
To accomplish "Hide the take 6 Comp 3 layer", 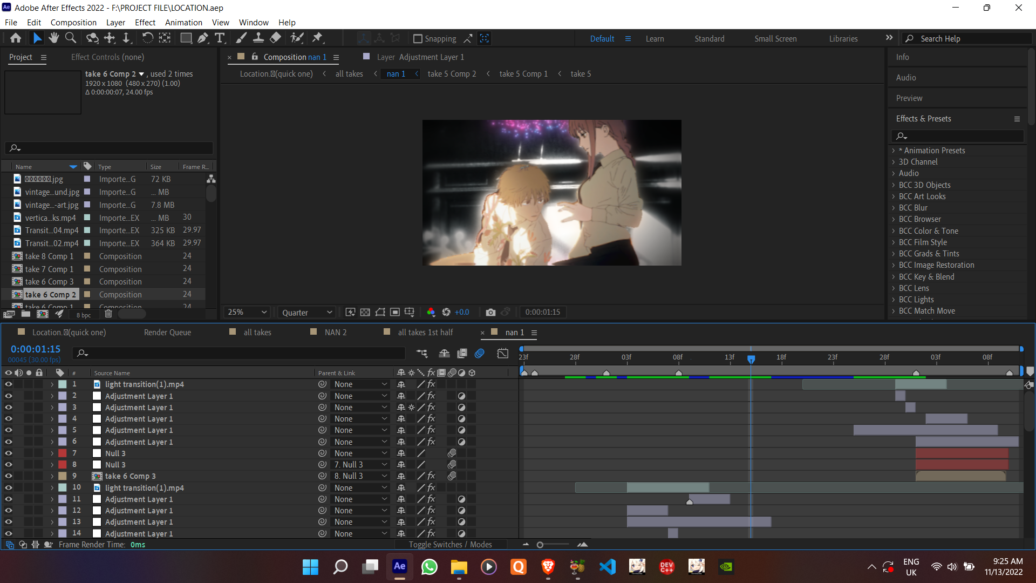I will pyautogui.click(x=9, y=476).
